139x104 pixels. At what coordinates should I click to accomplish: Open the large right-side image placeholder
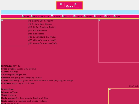pos(119,41)
